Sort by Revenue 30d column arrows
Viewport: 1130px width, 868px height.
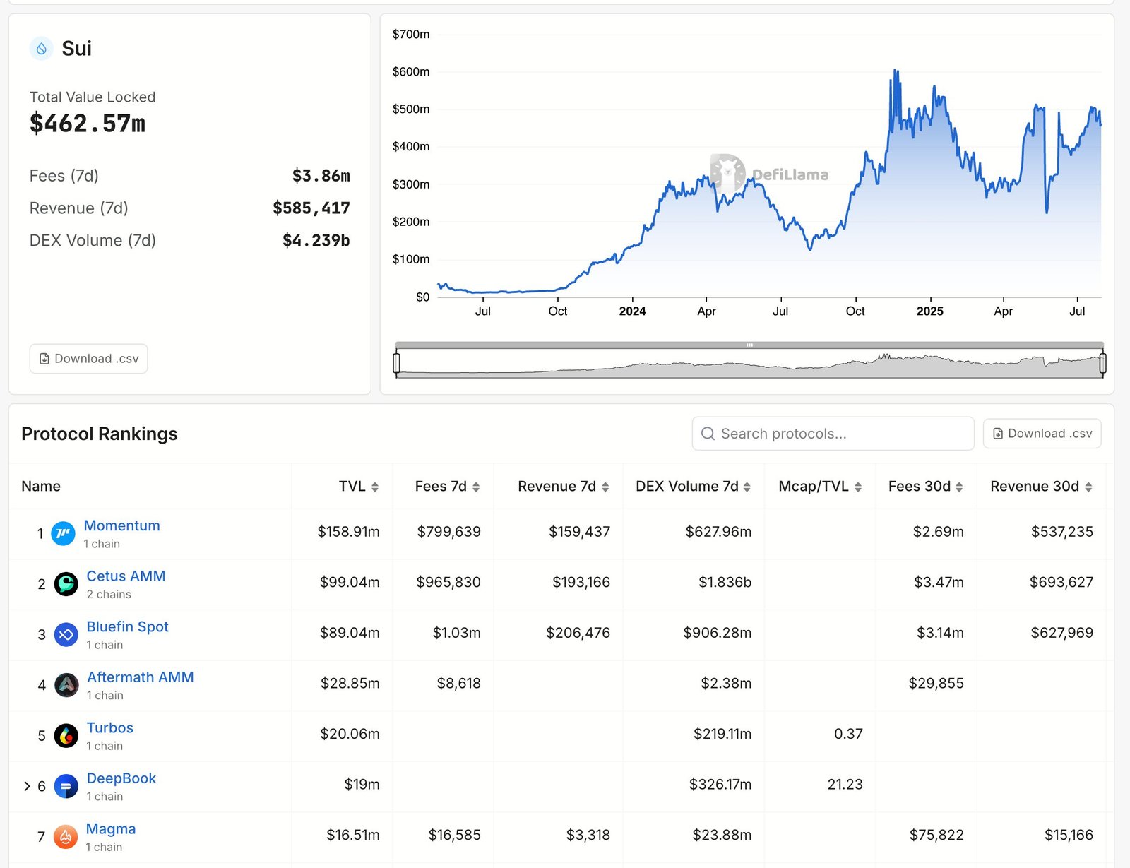[x=1088, y=487]
